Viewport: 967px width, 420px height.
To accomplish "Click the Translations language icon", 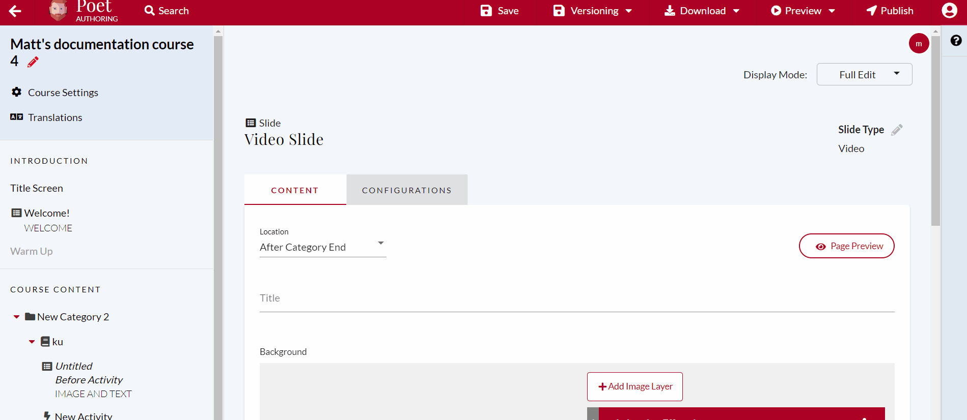I will pyautogui.click(x=17, y=117).
